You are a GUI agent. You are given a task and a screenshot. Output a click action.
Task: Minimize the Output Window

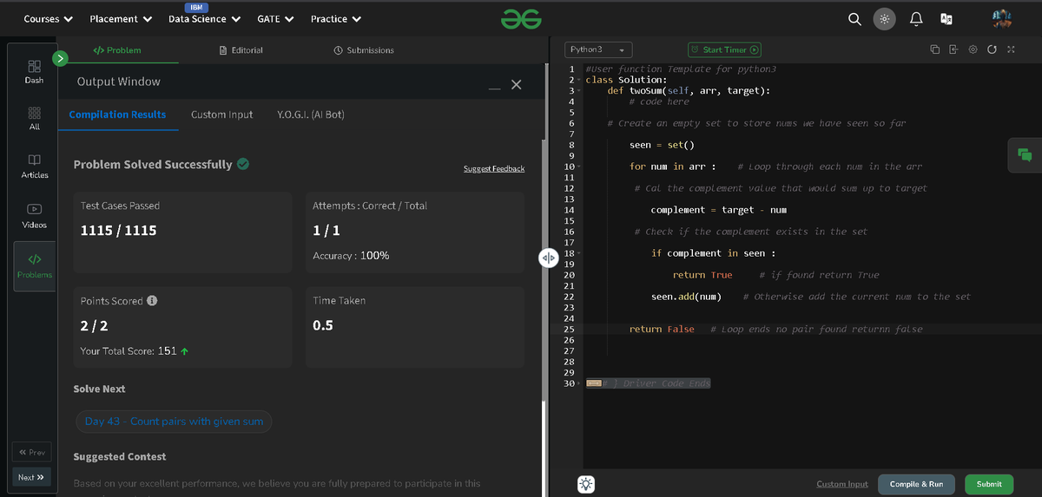494,87
